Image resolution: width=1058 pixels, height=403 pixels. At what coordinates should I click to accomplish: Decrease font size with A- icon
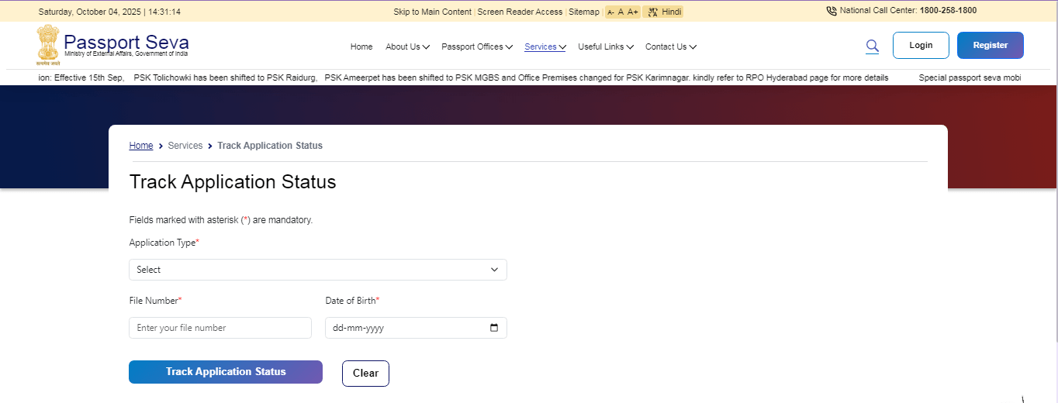[x=610, y=12]
